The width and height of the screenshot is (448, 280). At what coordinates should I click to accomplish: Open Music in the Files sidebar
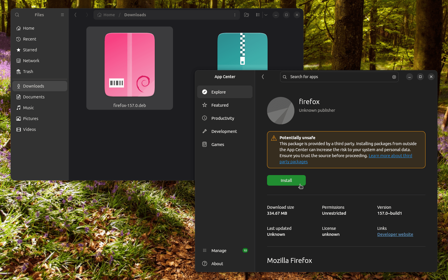40,108
